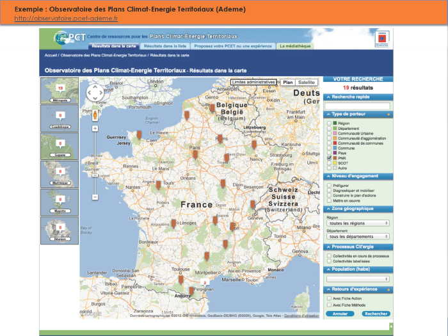This screenshot has width=448, height=336.
Task: Tick the Commune checkbox
Action: 329,148
